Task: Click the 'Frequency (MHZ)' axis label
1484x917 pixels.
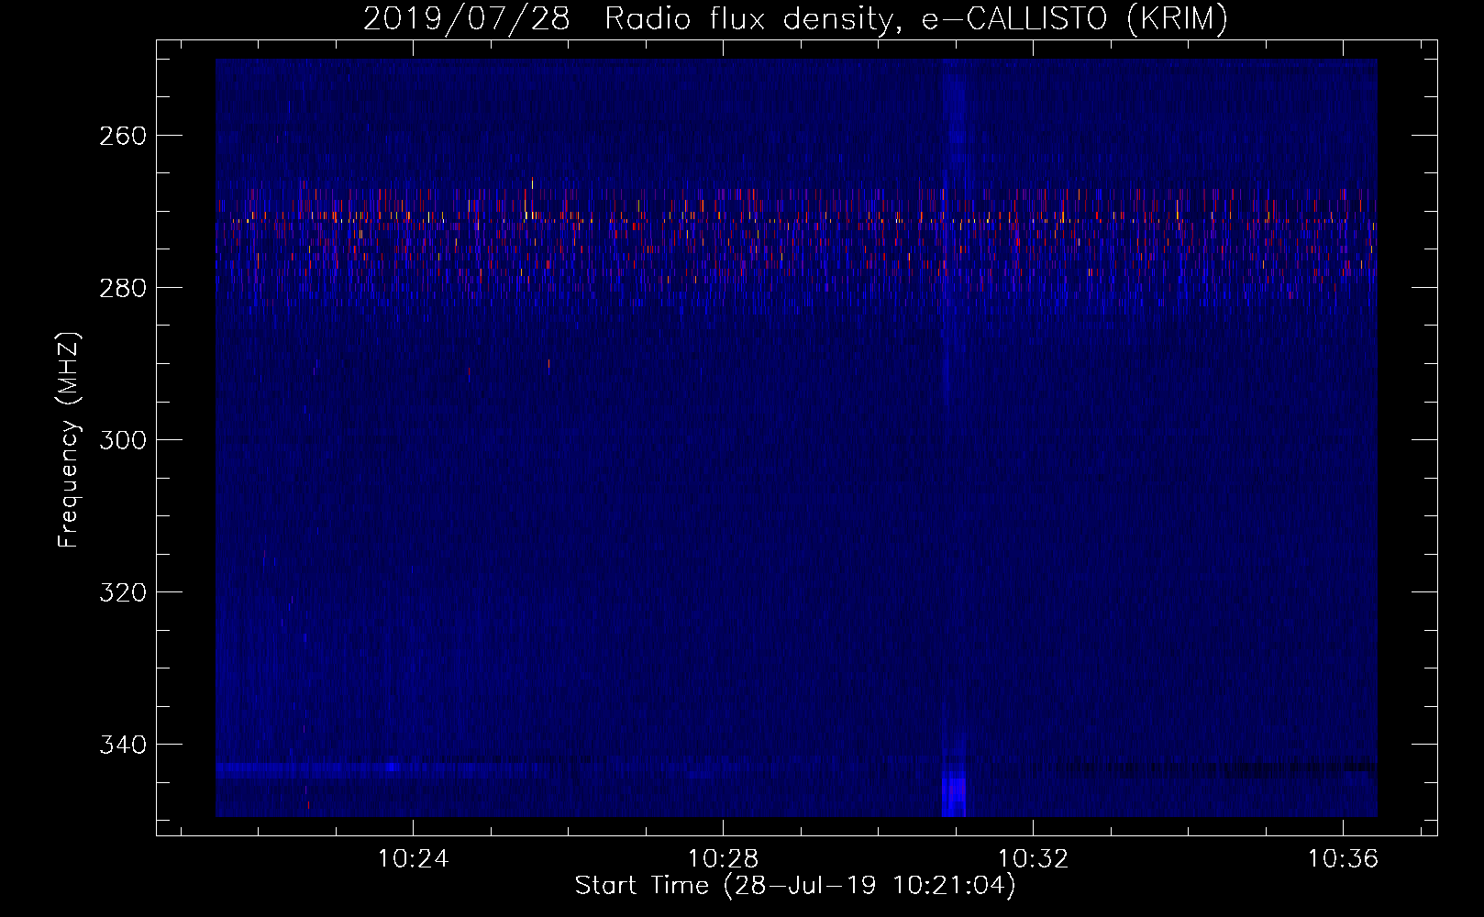Action: point(69,440)
